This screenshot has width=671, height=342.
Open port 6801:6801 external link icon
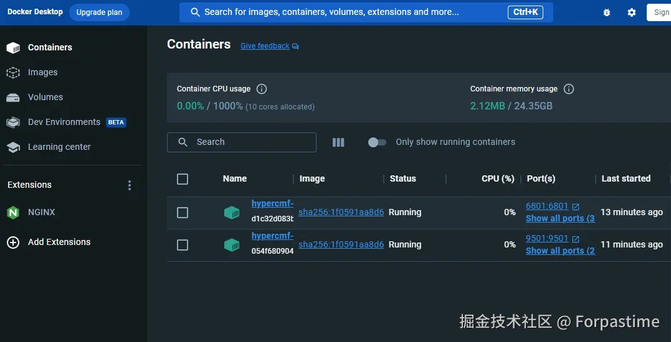pyautogui.click(x=576, y=206)
